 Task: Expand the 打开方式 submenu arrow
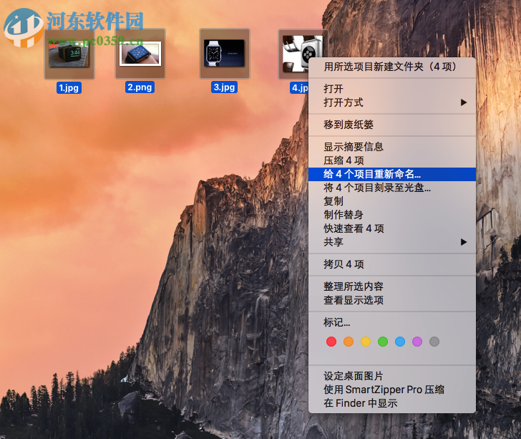(464, 102)
